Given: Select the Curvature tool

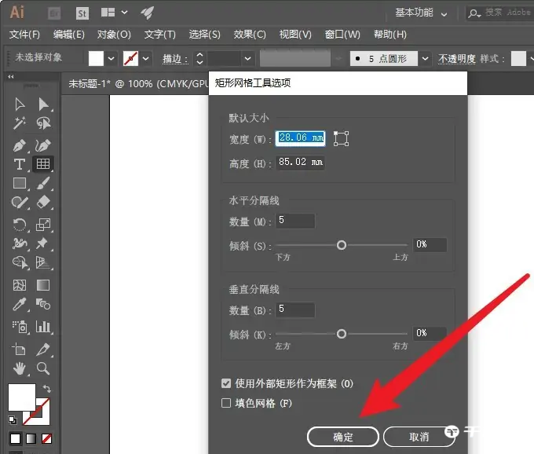Looking at the screenshot, I should (x=43, y=145).
